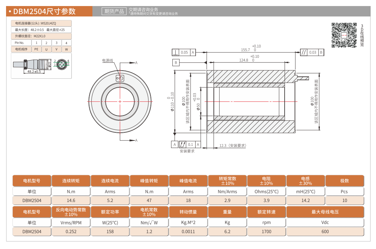Click the rated power value 158
The image size is (376, 249).
pyautogui.click(x=110, y=232)
